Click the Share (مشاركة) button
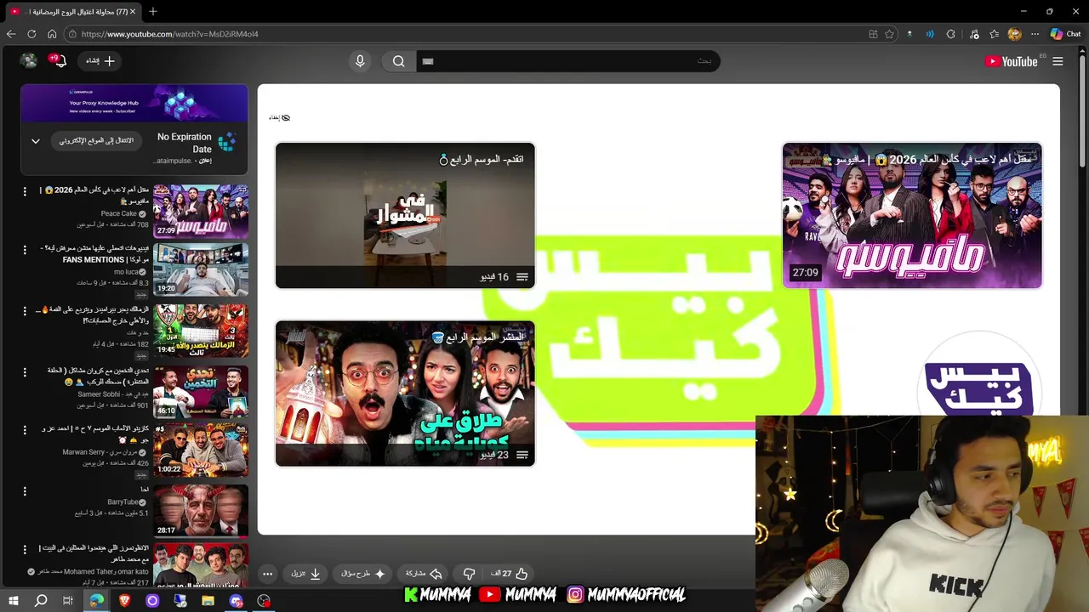This screenshot has width=1089, height=612. tap(424, 574)
